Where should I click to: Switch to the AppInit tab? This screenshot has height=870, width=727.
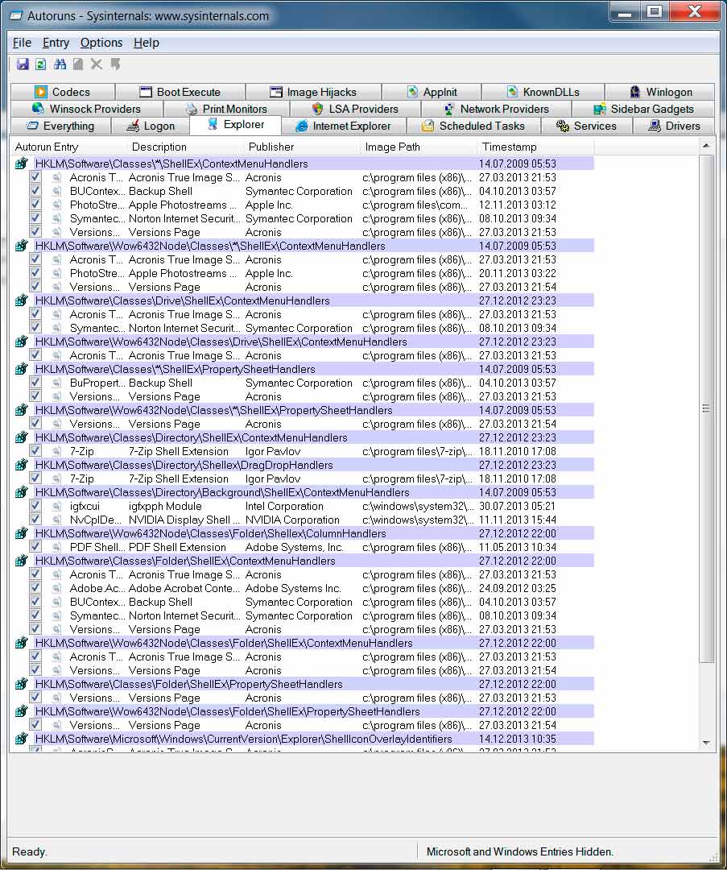pos(432,92)
